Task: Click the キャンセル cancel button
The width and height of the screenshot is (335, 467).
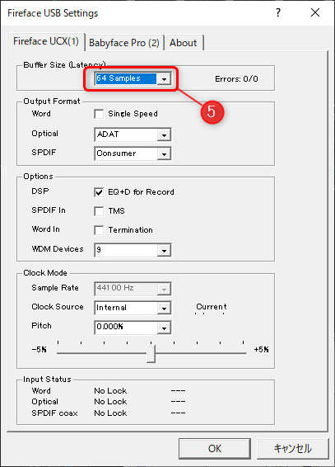Action: click(x=292, y=449)
